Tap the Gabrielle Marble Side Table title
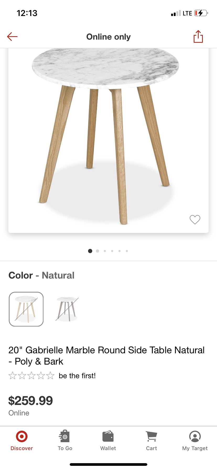Screen dimensions: 217x470 tap(106, 356)
